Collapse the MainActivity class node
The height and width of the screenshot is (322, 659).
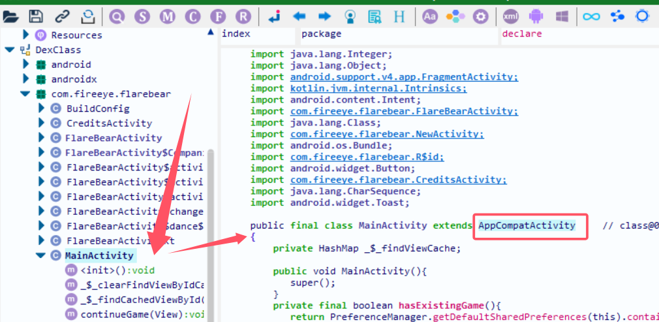[x=40, y=255]
